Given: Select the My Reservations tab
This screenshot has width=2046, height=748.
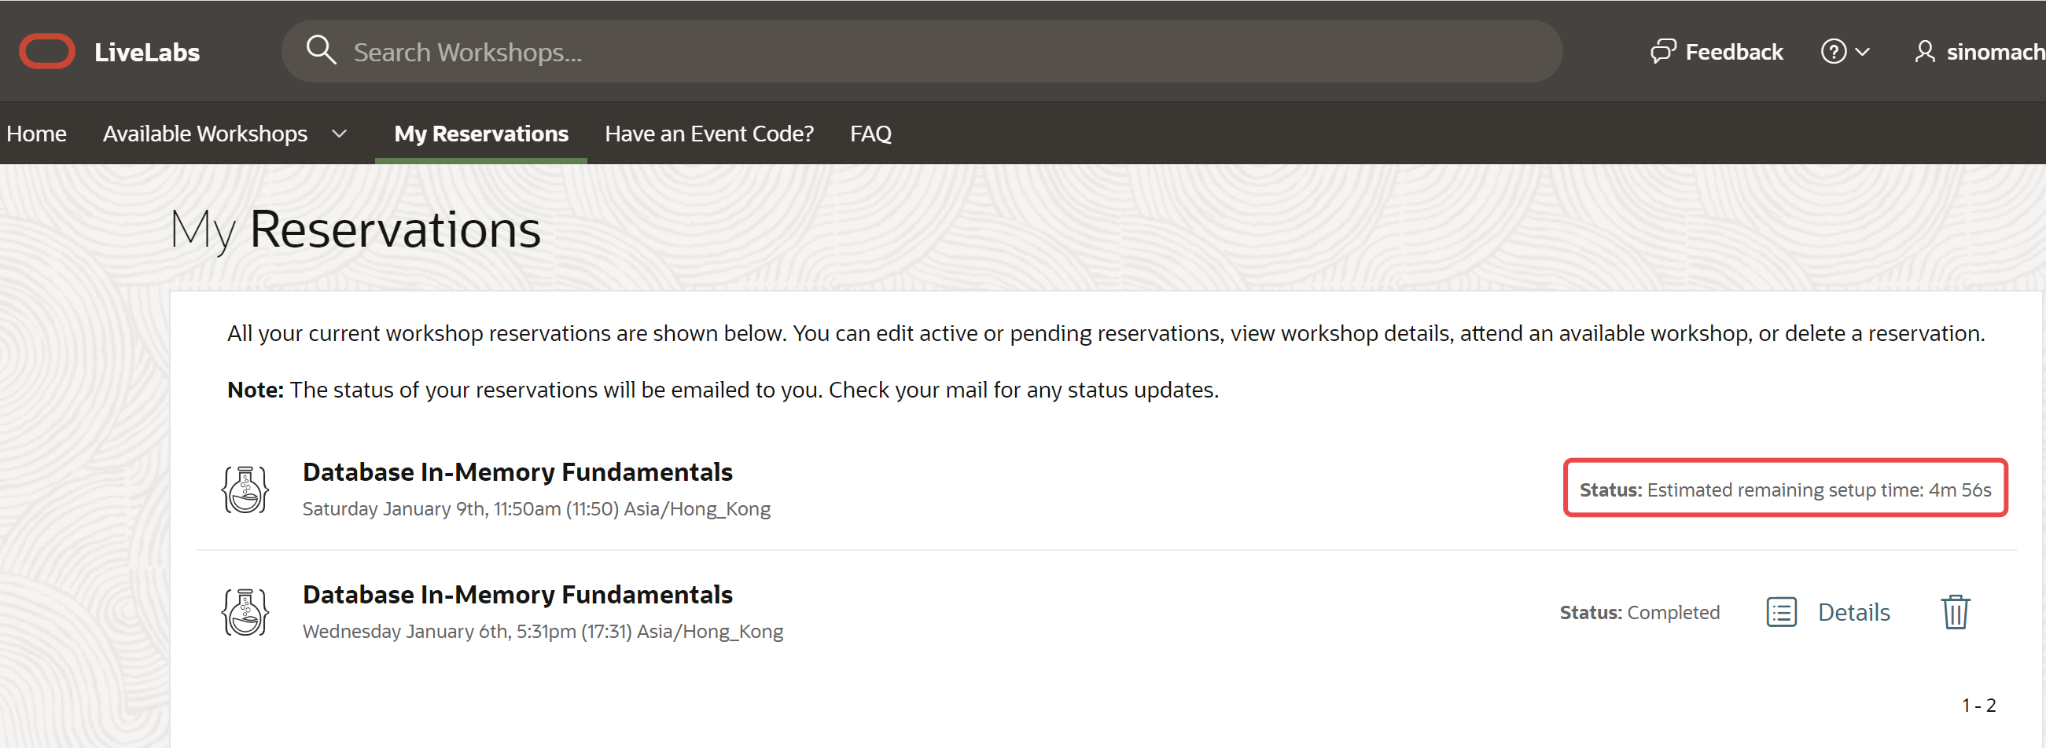Looking at the screenshot, I should 480,134.
